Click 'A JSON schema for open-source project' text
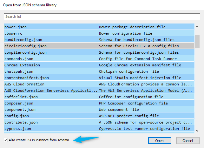 click(x=140, y=122)
